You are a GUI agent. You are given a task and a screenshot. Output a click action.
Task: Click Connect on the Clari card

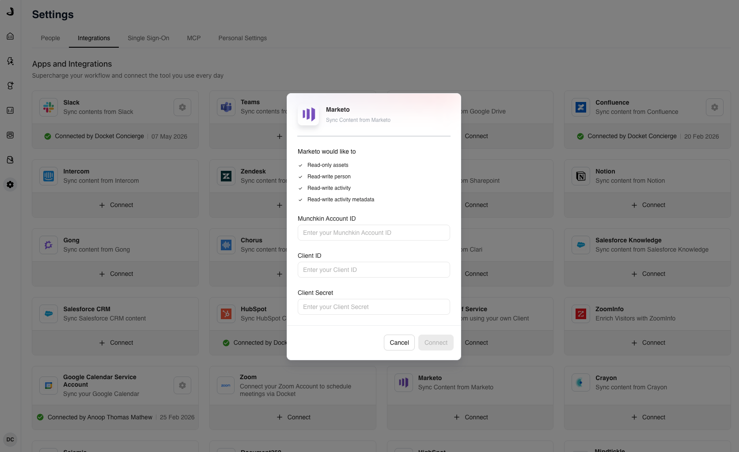[x=476, y=274]
